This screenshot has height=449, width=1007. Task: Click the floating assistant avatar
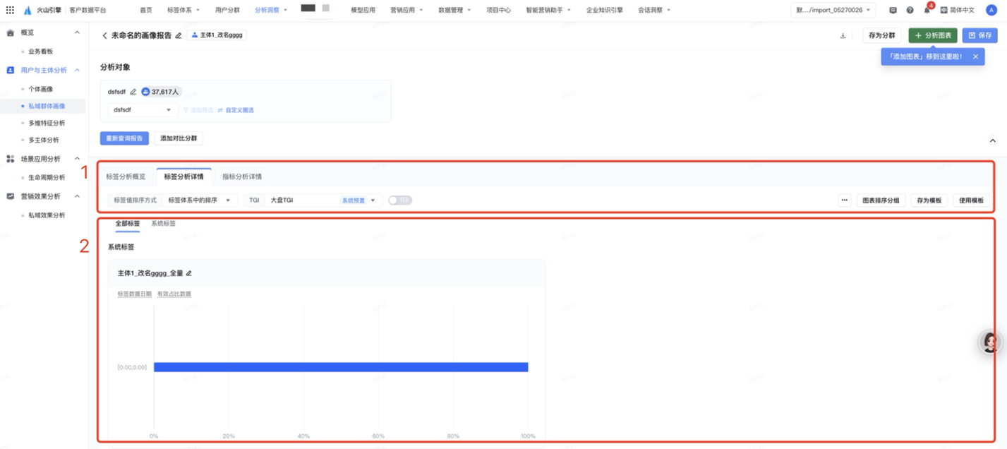point(991,342)
